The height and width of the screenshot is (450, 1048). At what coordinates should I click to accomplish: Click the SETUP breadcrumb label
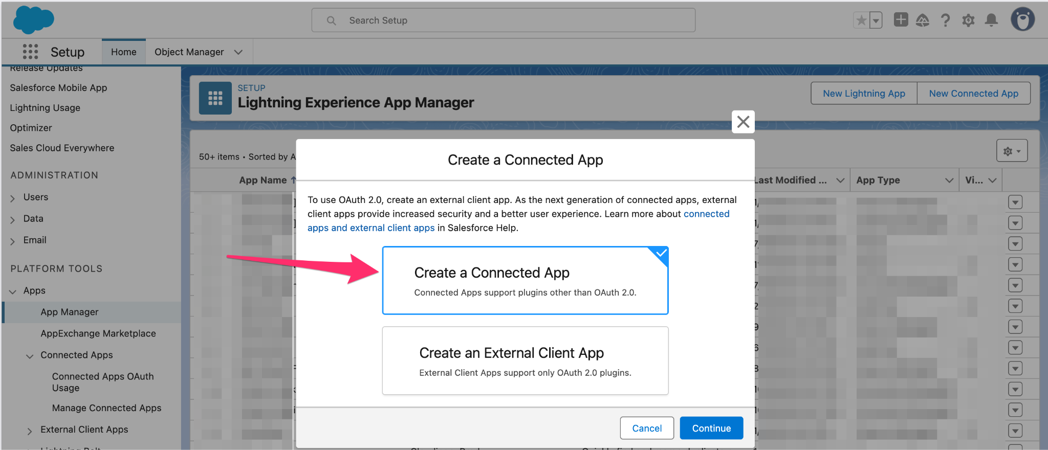pos(251,88)
